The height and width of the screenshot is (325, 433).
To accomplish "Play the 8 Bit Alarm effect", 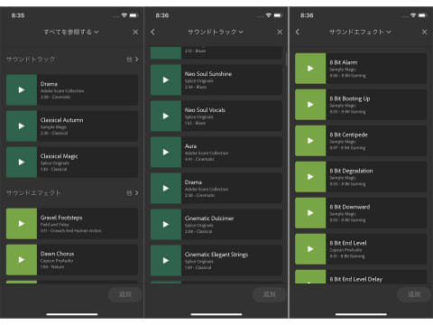I will pos(310,69).
